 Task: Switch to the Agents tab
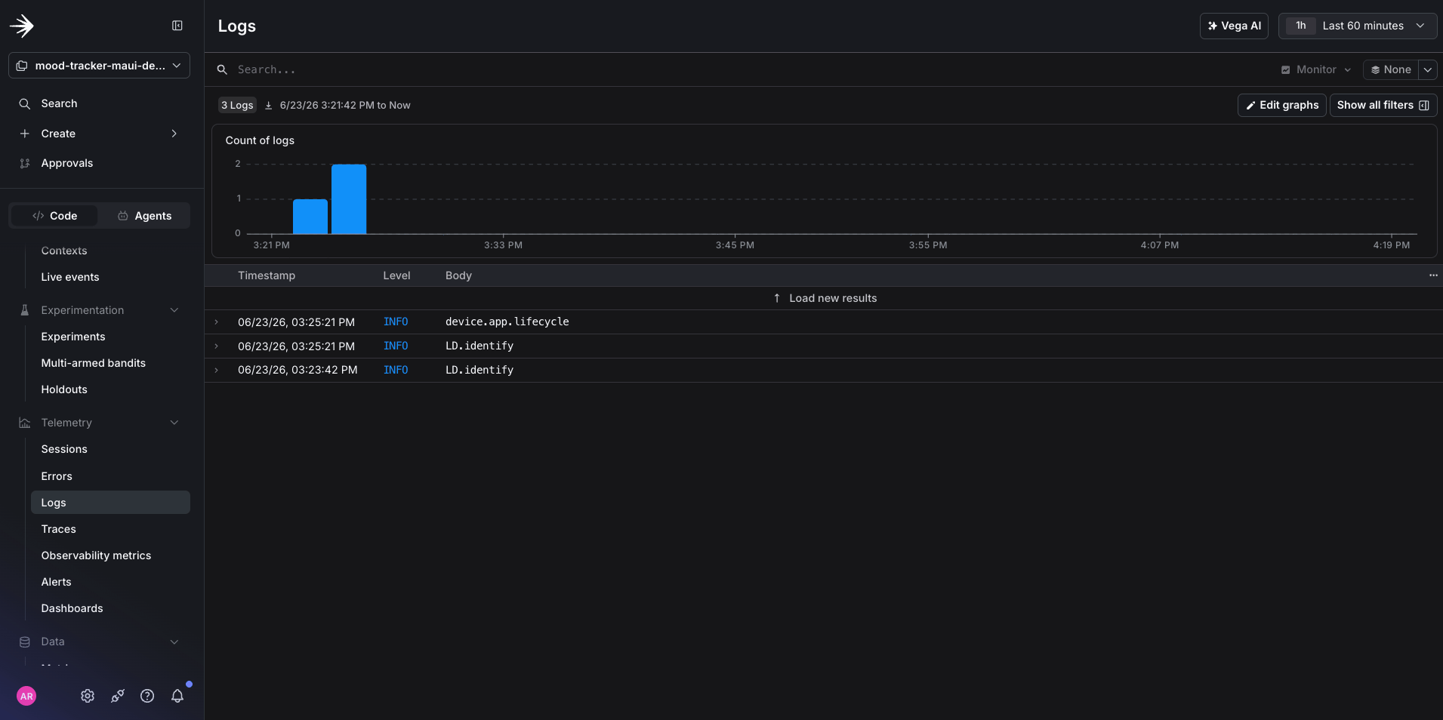(x=144, y=216)
